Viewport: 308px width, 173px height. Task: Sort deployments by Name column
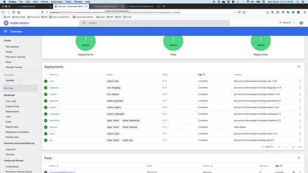[53, 74]
